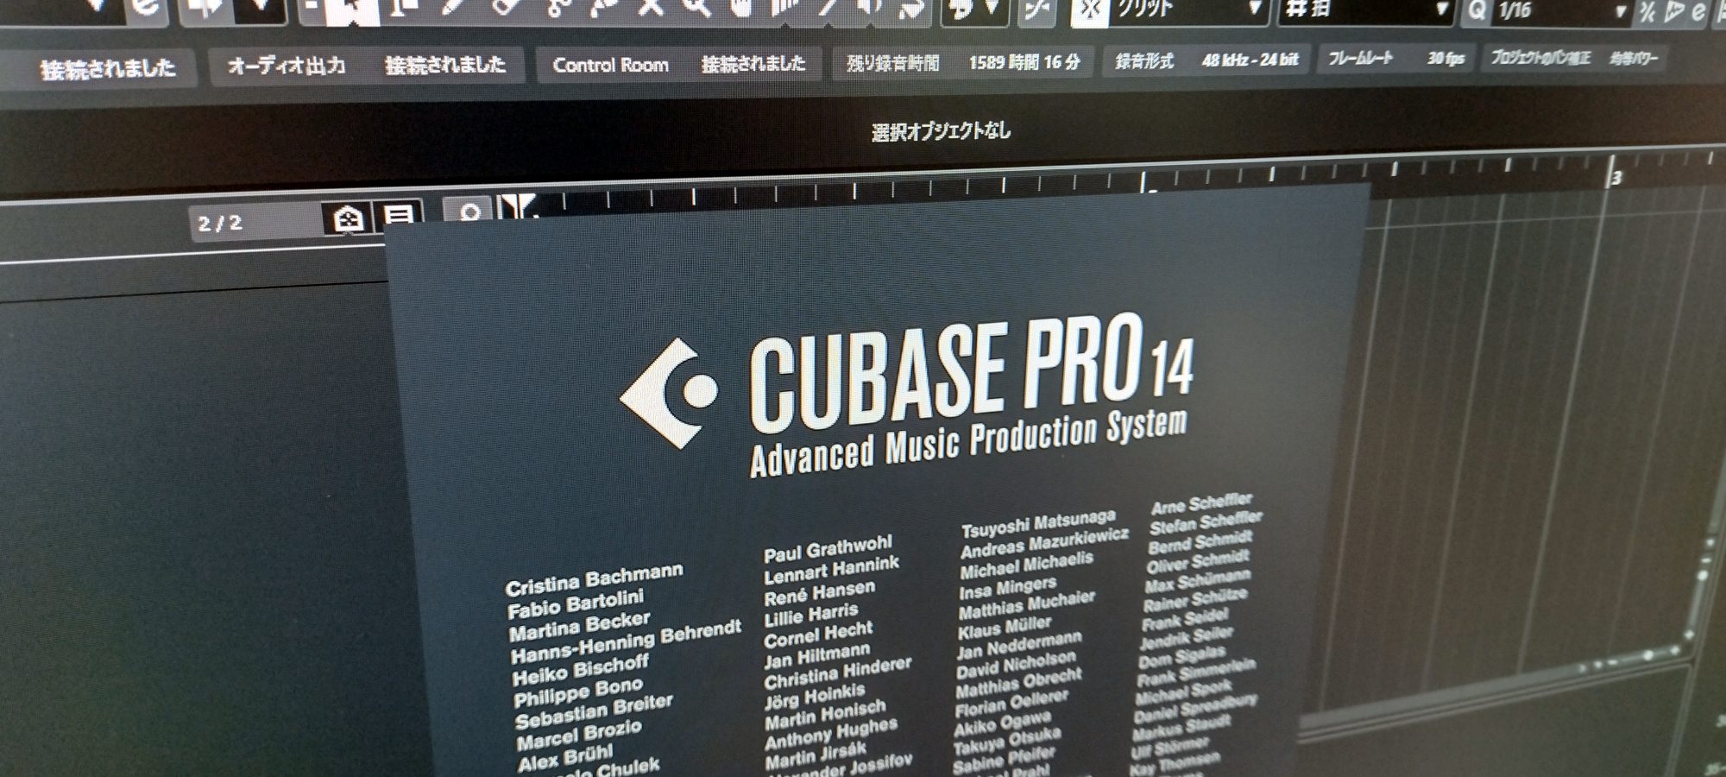
Task: Click the name Cristina Bachmann
Action: click(x=594, y=579)
